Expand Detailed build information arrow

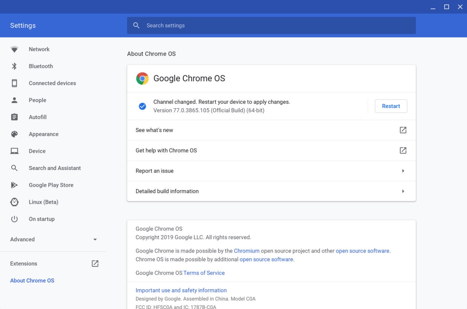(403, 191)
